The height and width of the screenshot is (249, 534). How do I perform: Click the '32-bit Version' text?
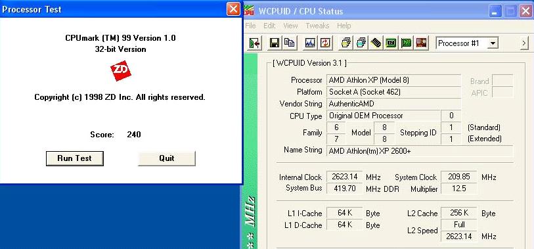coord(121,49)
